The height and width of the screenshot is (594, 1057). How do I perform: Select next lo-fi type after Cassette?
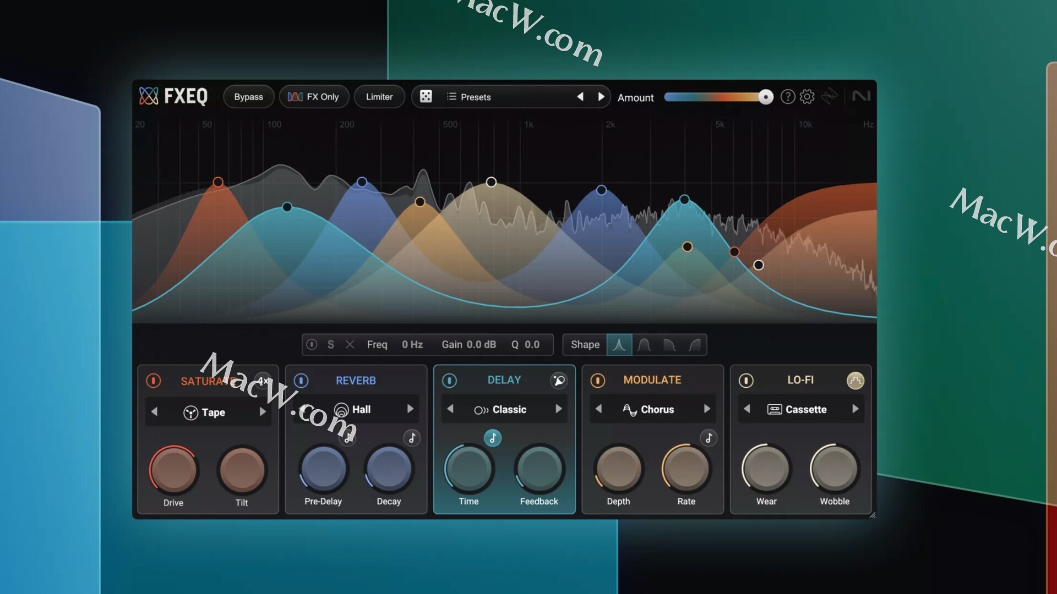[855, 409]
